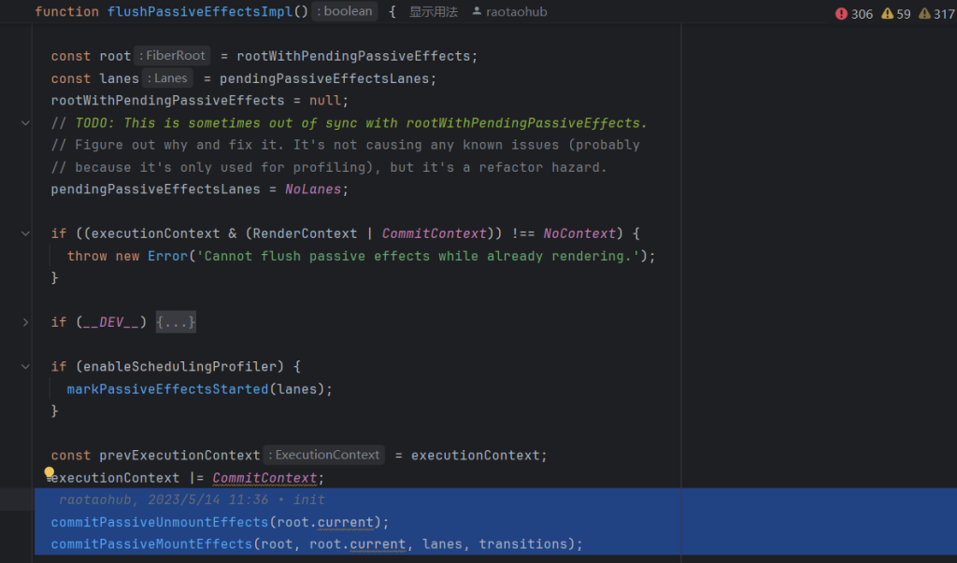
Task: Click the ExecutionContext type inlay hint
Action: (324, 456)
